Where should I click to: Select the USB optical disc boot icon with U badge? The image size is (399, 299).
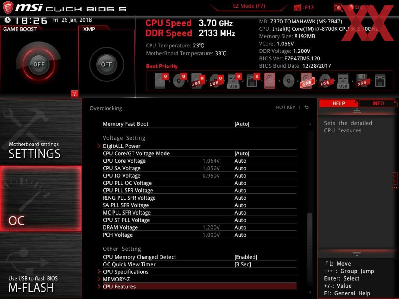216,81
